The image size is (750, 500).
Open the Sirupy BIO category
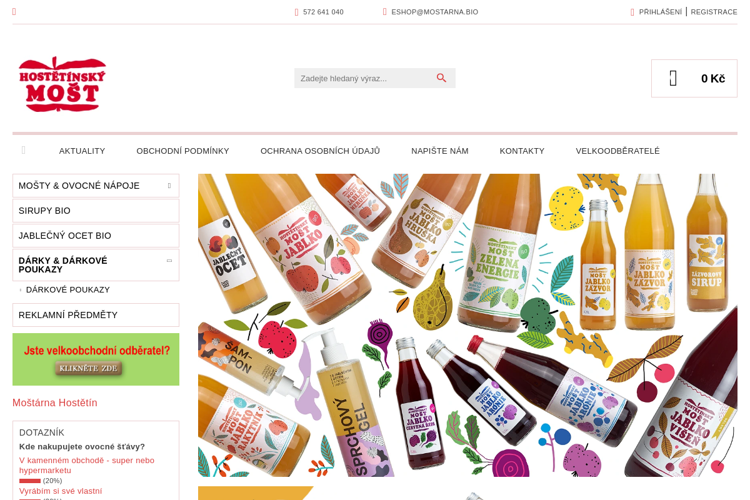point(96,211)
